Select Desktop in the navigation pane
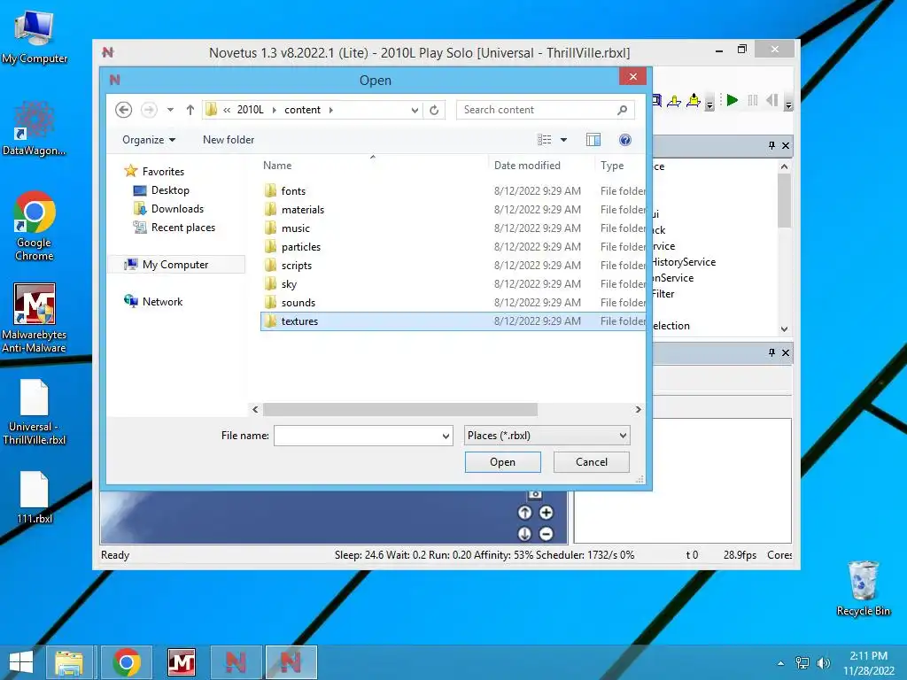This screenshot has height=680, width=907. pos(170,190)
